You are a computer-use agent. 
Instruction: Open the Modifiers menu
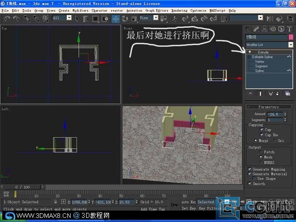coord(80,11)
